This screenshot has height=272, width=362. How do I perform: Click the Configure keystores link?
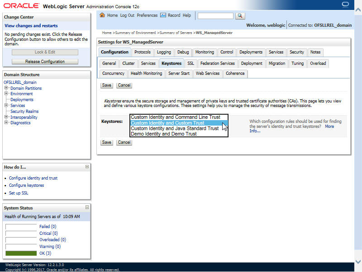coord(27,185)
